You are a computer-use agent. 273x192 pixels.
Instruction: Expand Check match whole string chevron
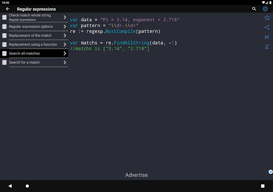pyautogui.click(x=65, y=17)
